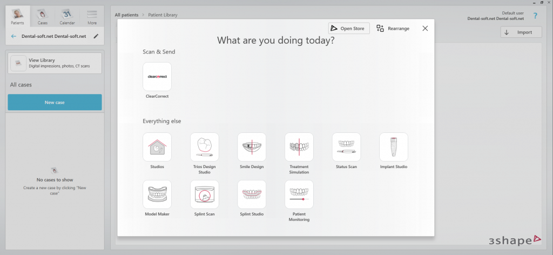Edit patient name with pencil icon

[x=96, y=37]
